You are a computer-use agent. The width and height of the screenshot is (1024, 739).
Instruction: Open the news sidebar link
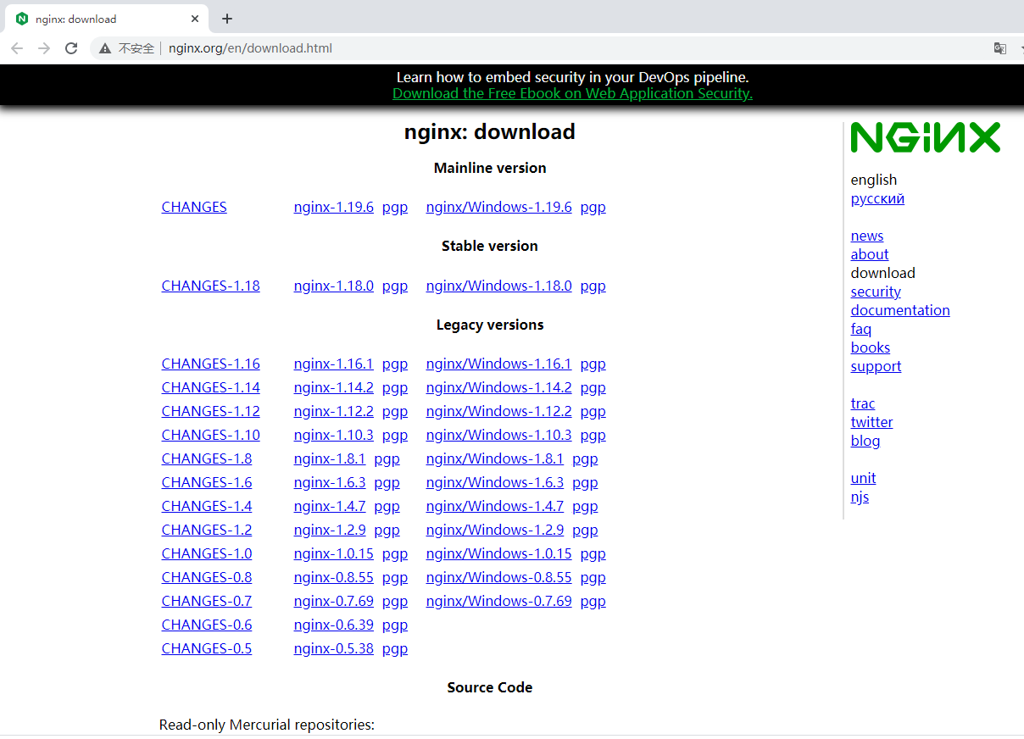[866, 236]
